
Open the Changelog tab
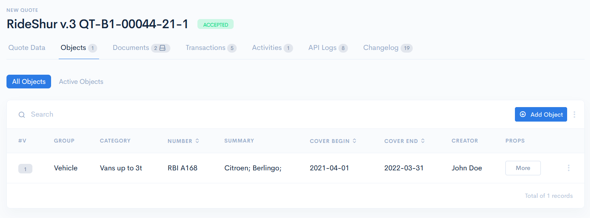tap(381, 48)
